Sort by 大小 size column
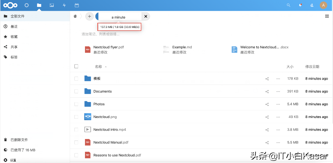Image resolution: width=333 pixels, height=163 pixels. [x=290, y=67]
